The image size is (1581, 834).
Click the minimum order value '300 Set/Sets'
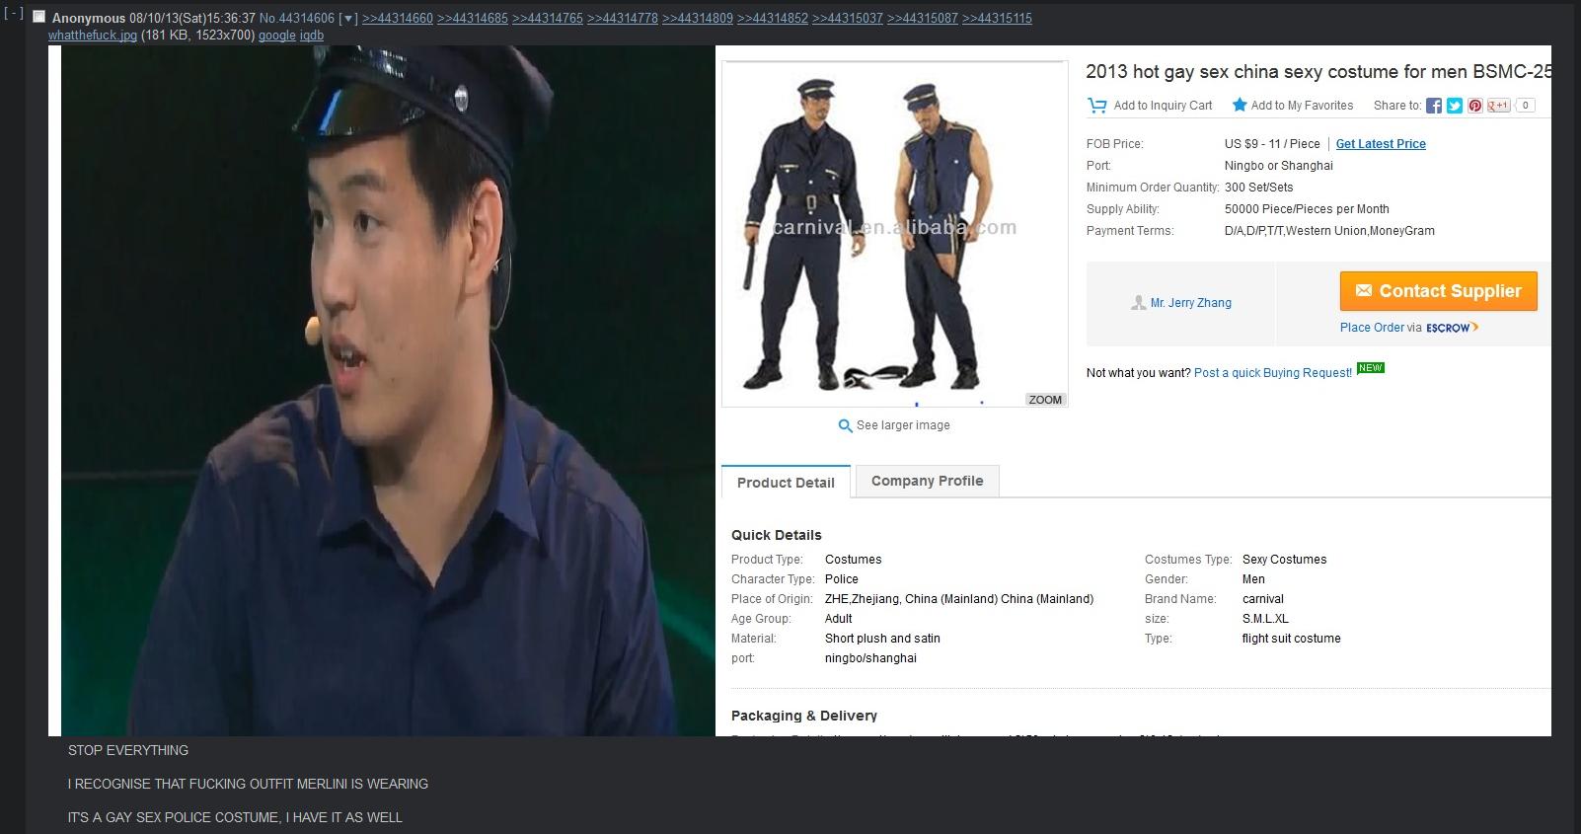click(x=1258, y=188)
